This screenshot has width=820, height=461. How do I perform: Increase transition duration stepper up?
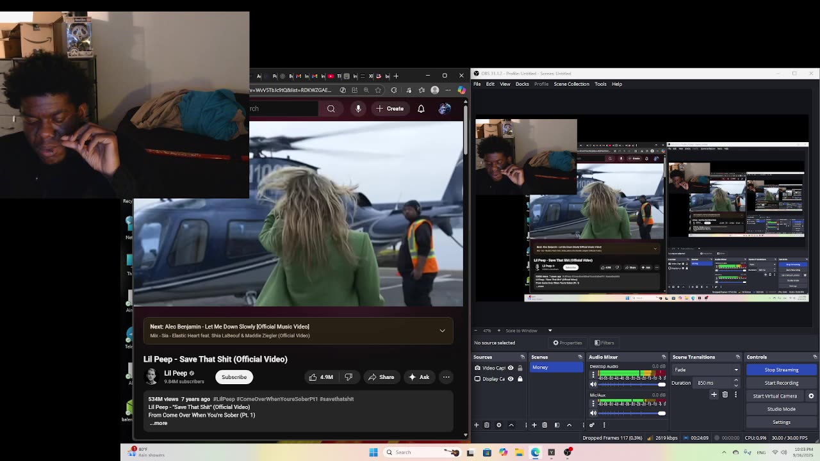tap(735, 380)
